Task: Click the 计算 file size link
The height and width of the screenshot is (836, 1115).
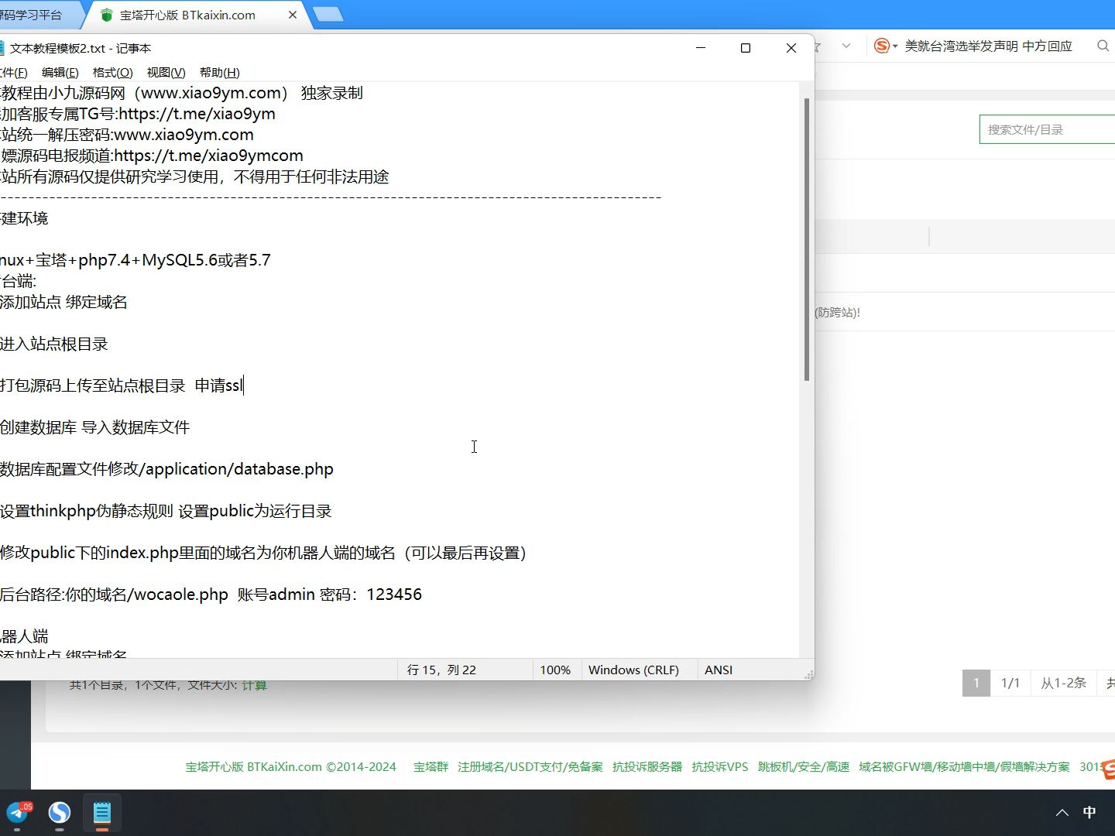Action: 254,686
